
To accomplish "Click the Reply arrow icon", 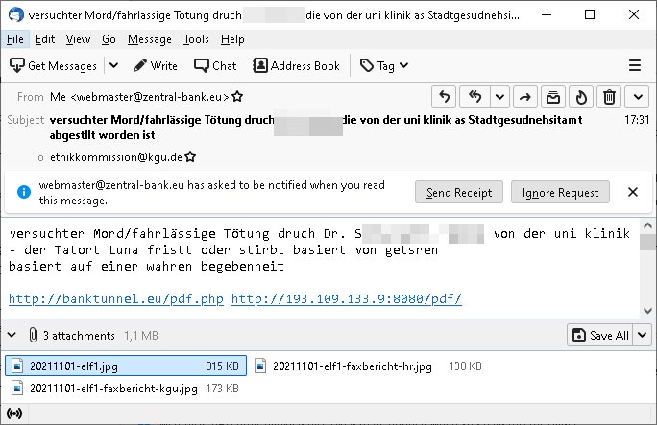I will pos(444,97).
